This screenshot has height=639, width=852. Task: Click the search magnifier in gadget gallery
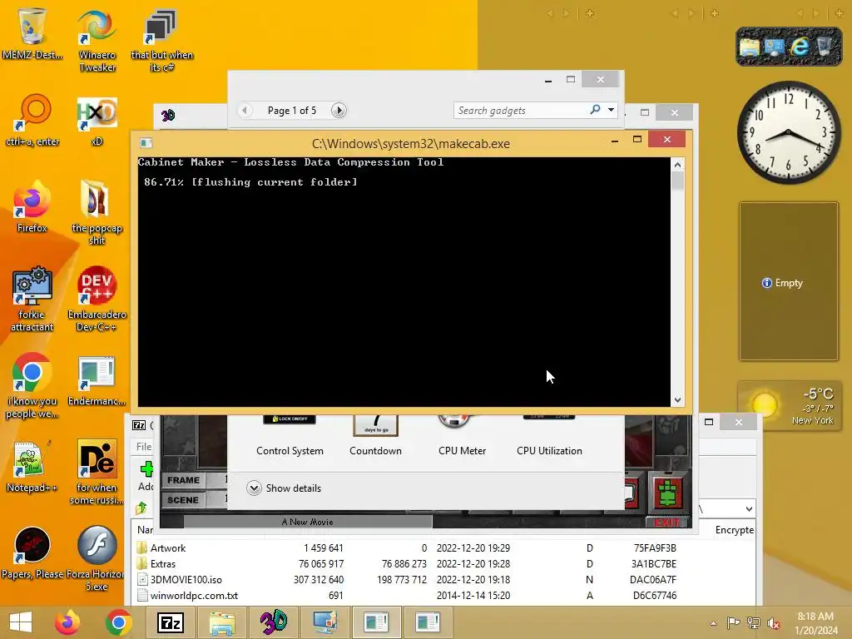[596, 110]
